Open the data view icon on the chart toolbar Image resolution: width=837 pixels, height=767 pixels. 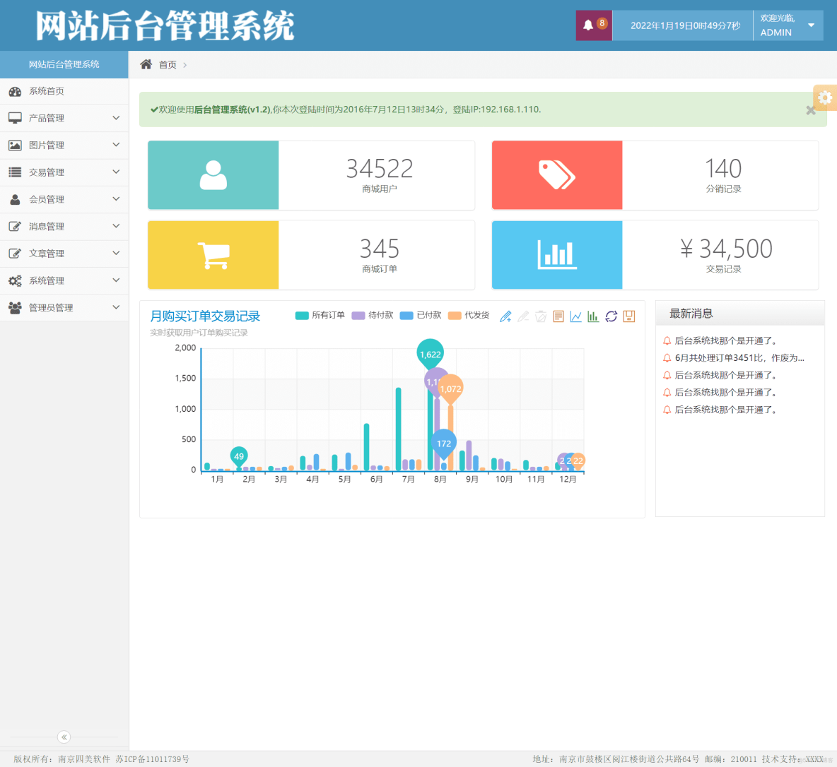558,316
